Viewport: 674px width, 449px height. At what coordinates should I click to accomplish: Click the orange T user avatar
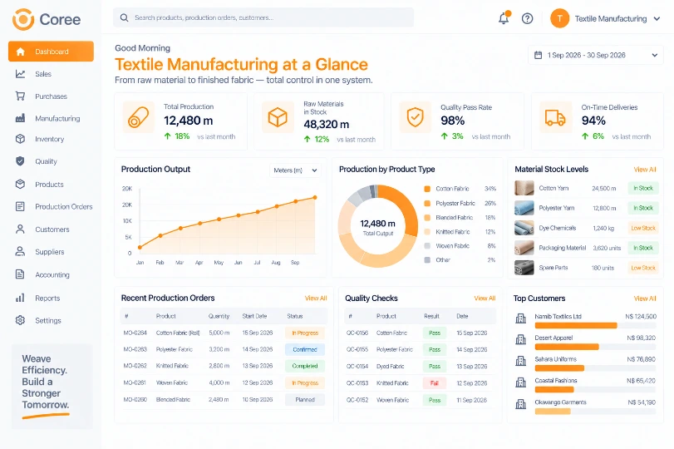pyautogui.click(x=559, y=18)
